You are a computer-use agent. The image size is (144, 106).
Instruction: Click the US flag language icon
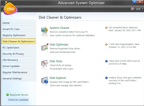tap(132, 9)
